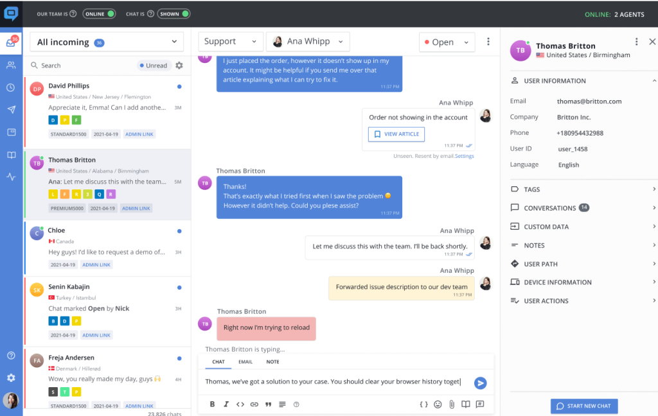This screenshot has height=416, width=658.
Task: Toggle the team Online switch
Action: [x=100, y=14]
